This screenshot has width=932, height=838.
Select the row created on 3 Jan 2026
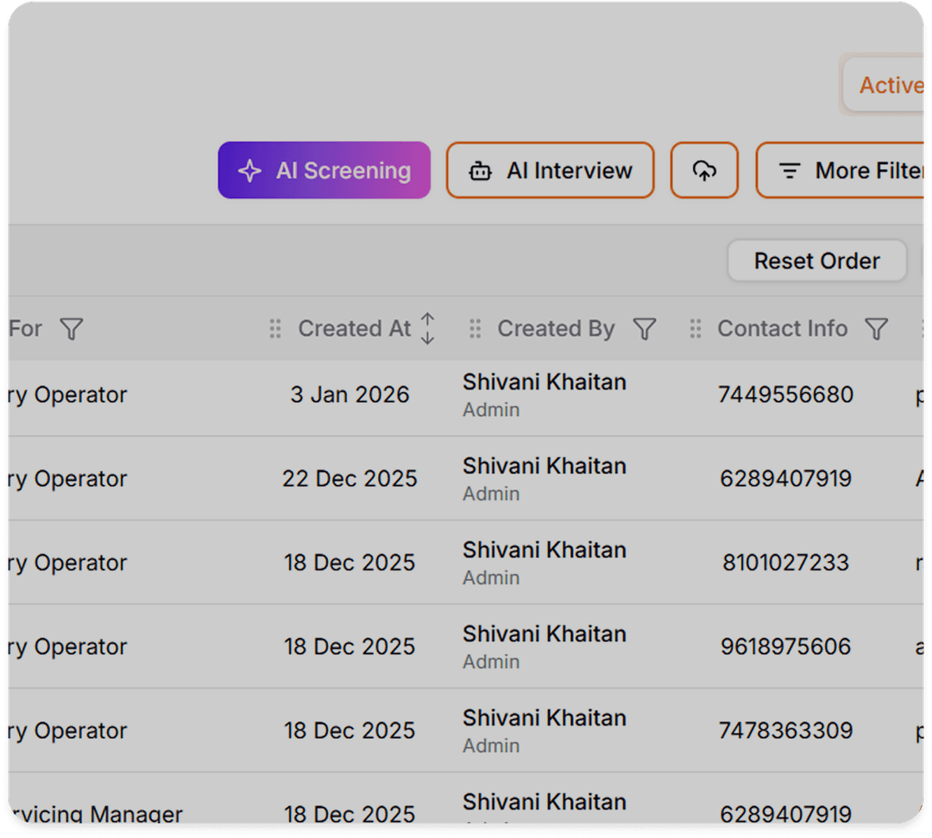tap(349, 394)
